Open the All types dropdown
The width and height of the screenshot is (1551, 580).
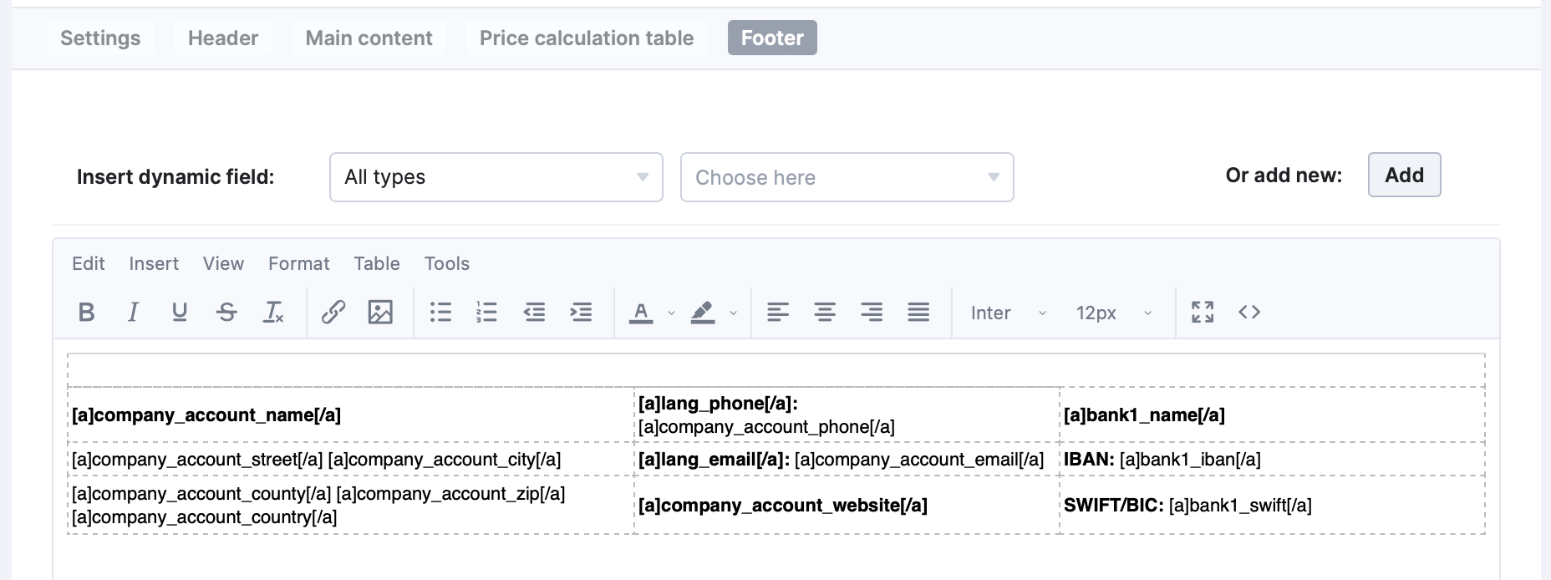click(x=496, y=177)
